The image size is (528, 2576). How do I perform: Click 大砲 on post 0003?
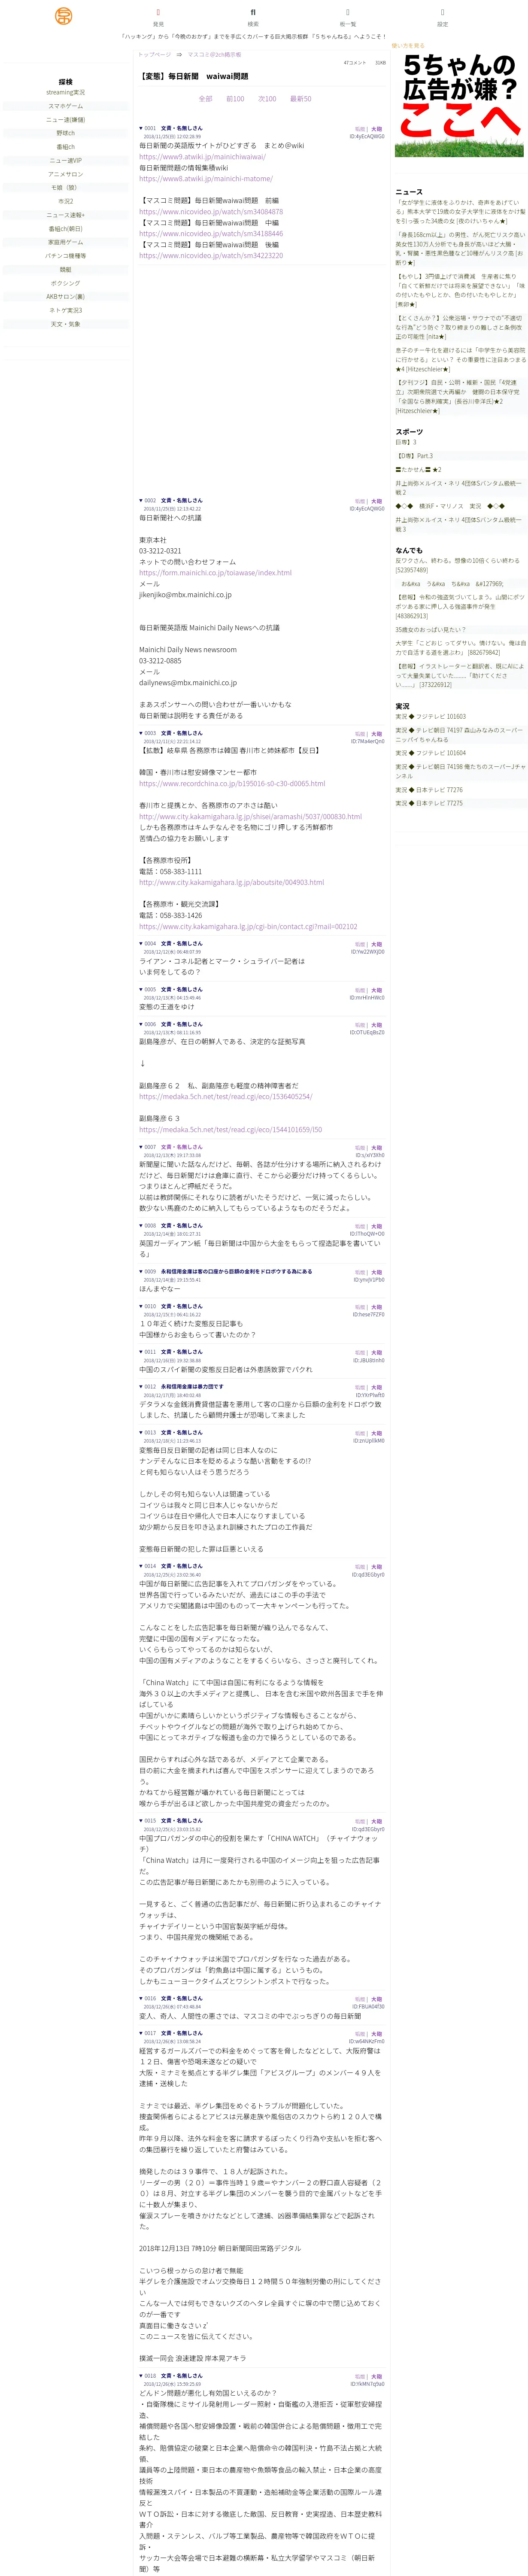coord(376,734)
